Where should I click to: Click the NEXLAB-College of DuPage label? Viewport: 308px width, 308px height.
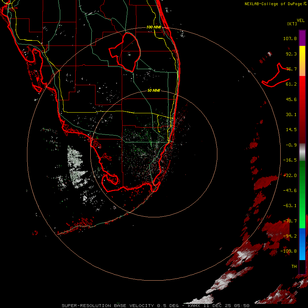[274, 4]
